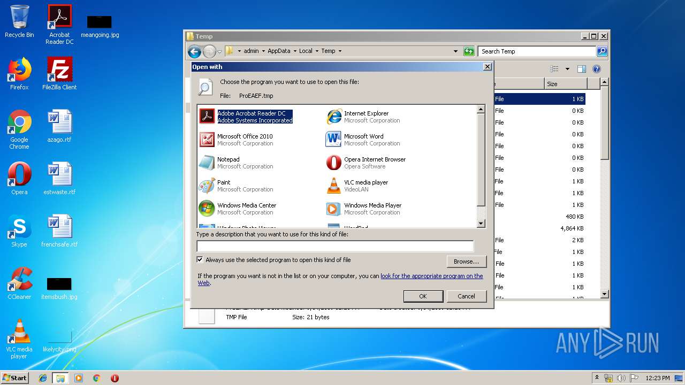Click the program list scroll up arrow
Screen dimensions: 685x385
481,110
